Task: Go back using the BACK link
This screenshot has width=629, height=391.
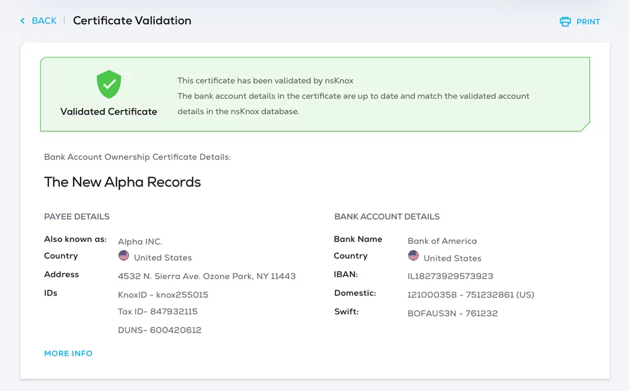Action: click(44, 21)
